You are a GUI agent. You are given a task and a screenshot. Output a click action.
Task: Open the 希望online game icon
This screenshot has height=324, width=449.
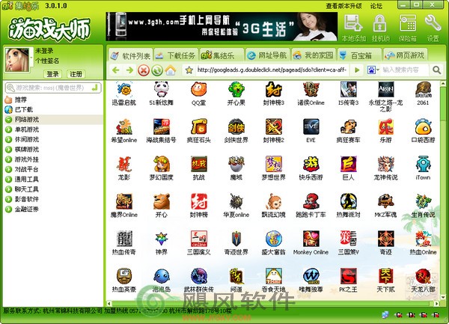[124, 126]
